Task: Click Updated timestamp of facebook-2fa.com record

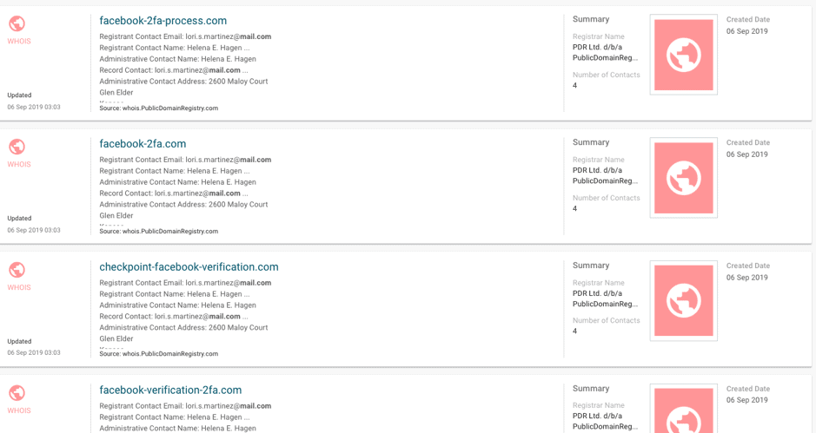Action: [34, 230]
